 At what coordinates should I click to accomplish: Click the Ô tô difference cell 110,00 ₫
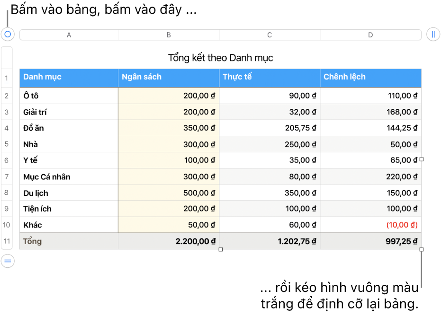(x=371, y=96)
